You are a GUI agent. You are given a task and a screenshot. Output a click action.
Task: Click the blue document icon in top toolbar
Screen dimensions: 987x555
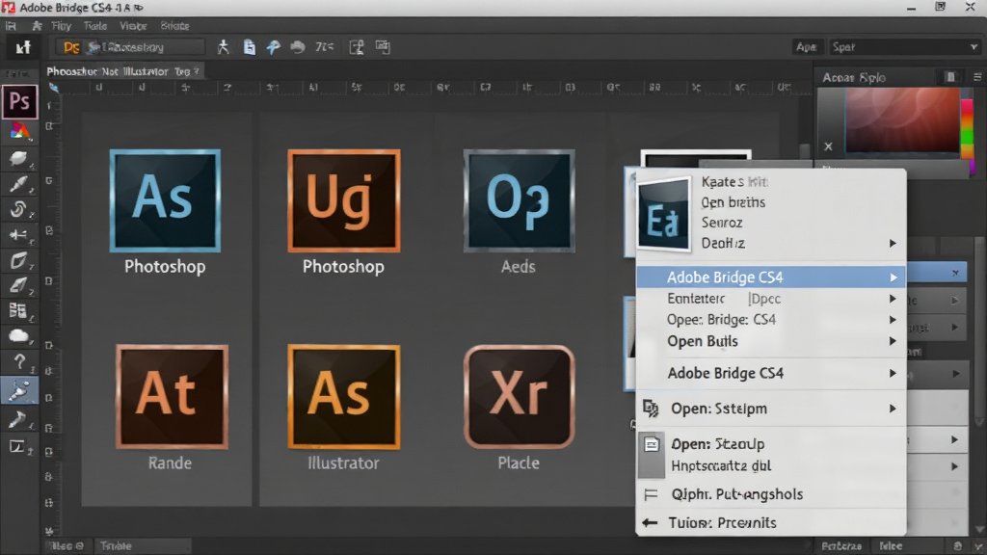tap(250, 47)
